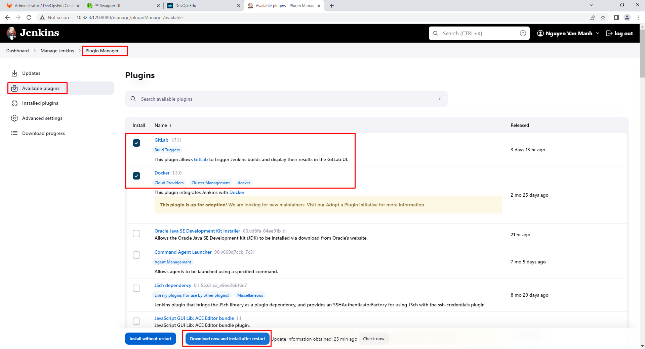Uncheck the Docker plugin checkbox
This screenshot has width=645, height=349.
coord(136,176)
